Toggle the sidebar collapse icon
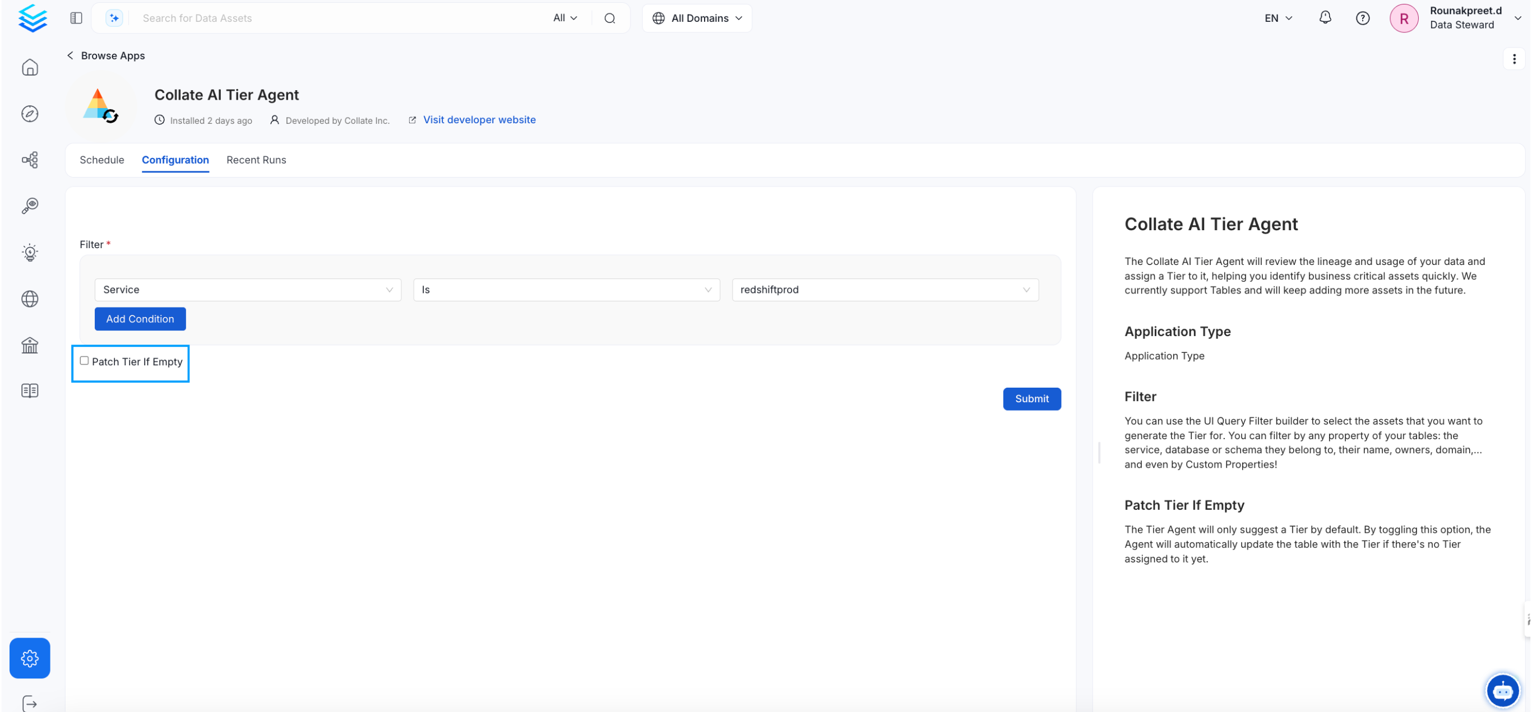The image size is (1532, 712). [x=76, y=18]
